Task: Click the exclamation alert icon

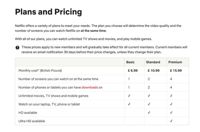Action: coord(17,48)
